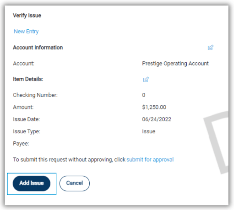Open the New Entry link

(26, 31)
